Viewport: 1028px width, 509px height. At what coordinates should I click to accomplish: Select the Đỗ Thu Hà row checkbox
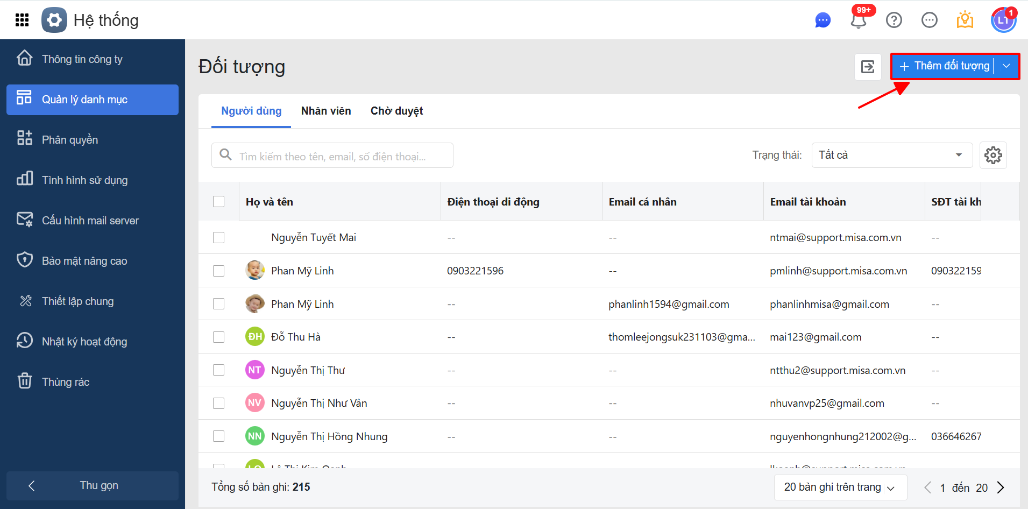pos(218,337)
